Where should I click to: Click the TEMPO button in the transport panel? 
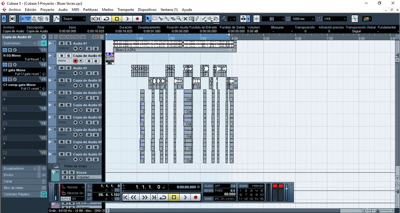208,190
